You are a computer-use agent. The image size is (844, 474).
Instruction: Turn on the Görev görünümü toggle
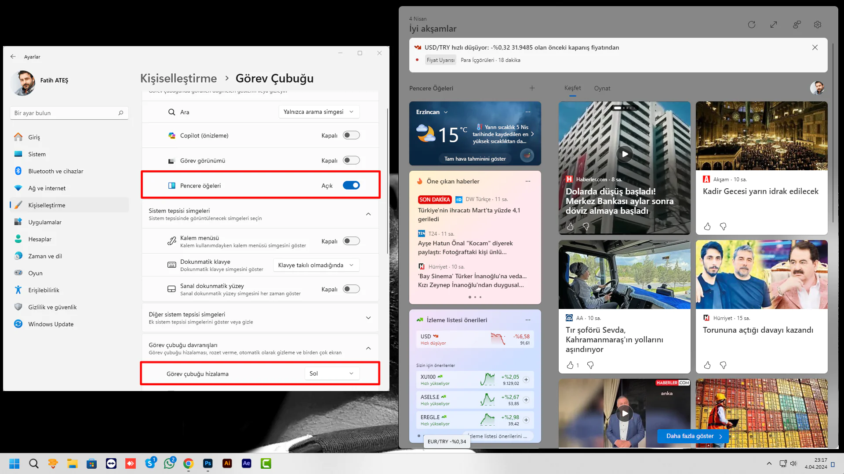click(x=351, y=160)
